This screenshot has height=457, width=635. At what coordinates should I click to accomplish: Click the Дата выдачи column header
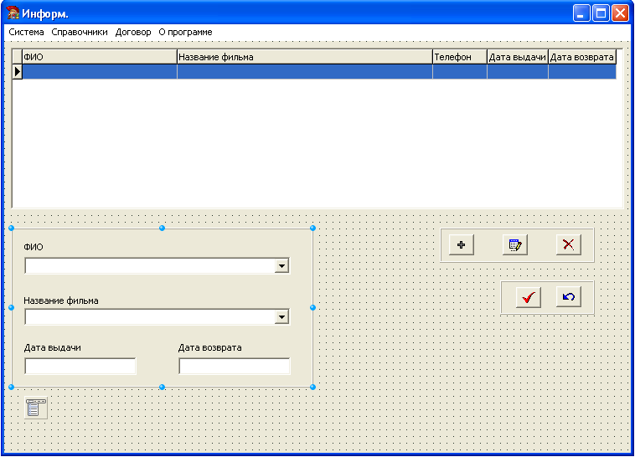coord(518,57)
